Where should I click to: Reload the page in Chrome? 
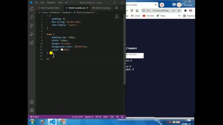(132, 11)
